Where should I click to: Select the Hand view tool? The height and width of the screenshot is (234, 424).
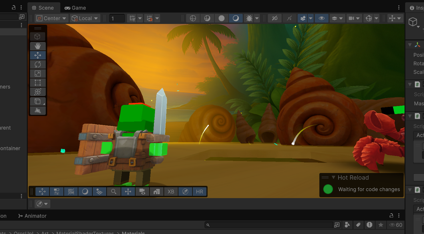pos(38,46)
